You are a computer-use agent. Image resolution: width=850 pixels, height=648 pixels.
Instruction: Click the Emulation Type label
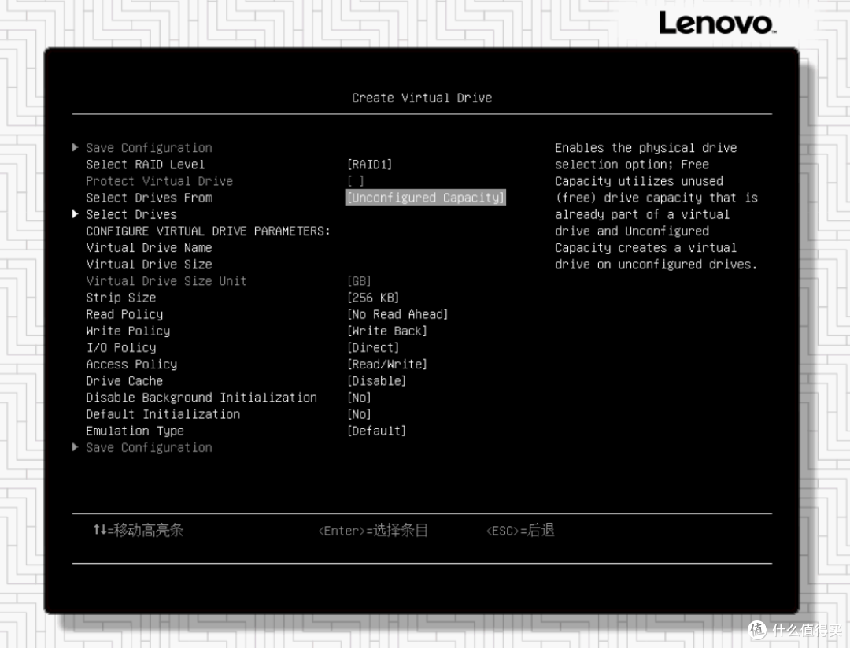click(135, 431)
